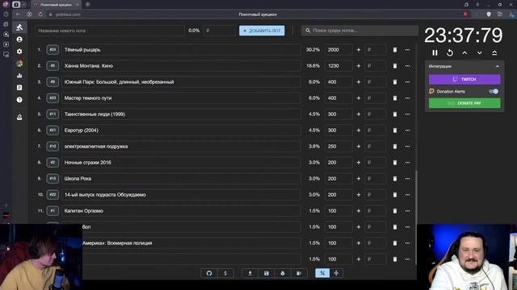
Task: Go back with the browser back arrow
Action: click(18, 14)
